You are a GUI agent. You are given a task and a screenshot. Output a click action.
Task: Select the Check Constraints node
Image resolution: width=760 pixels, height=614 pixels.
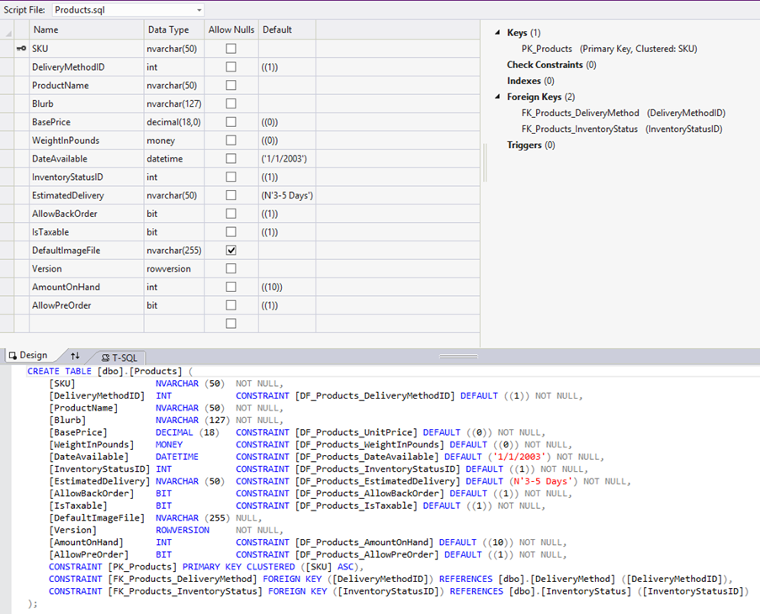pos(551,65)
